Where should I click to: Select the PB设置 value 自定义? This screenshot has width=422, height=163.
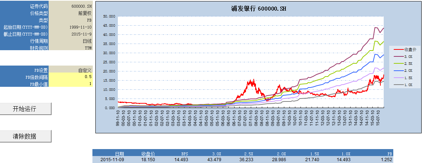point(71,70)
